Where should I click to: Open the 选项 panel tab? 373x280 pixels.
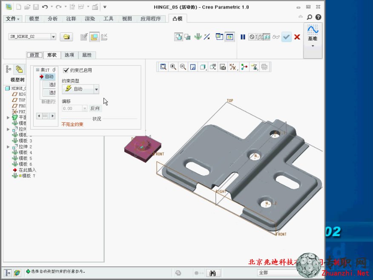(x=69, y=55)
